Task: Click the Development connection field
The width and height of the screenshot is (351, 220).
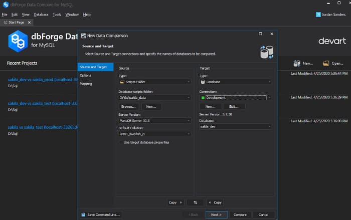Action: coord(236,98)
